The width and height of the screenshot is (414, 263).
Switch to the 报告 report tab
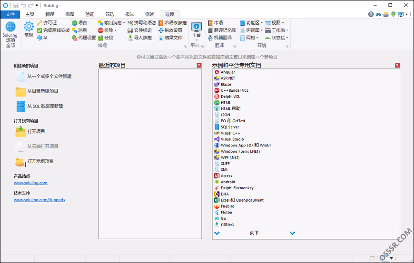click(129, 14)
